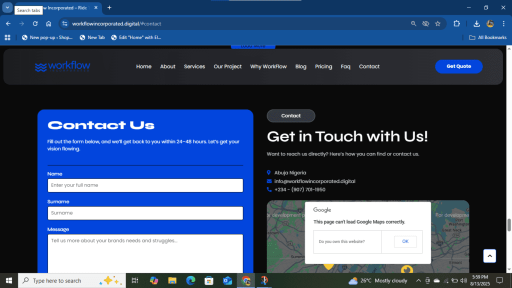
Task: Show hidden system tray icons chevron
Action: pos(418,280)
